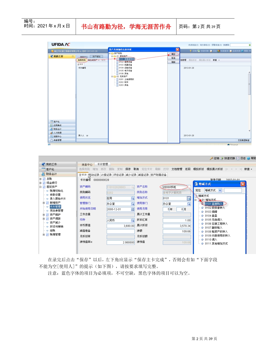This screenshot has width=256, height=362.
Task: Open lookup icon beside 管理部门 field
Action: click(133, 204)
